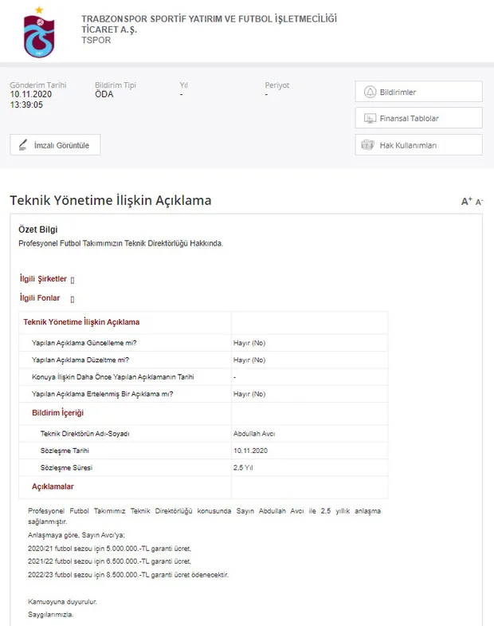This screenshot has height=626, width=494.
Task: Expand the İlgili Fonlar brackets
Action: (x=72, y=299)
